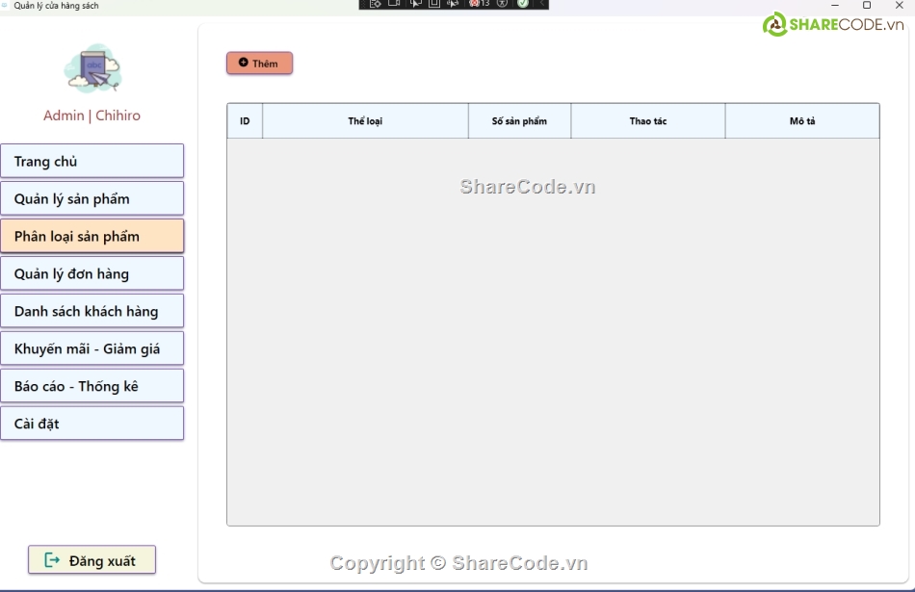This screenshot has width=915, height=592.
Task: Click the Thao tác column header
Action: point(647,121)
